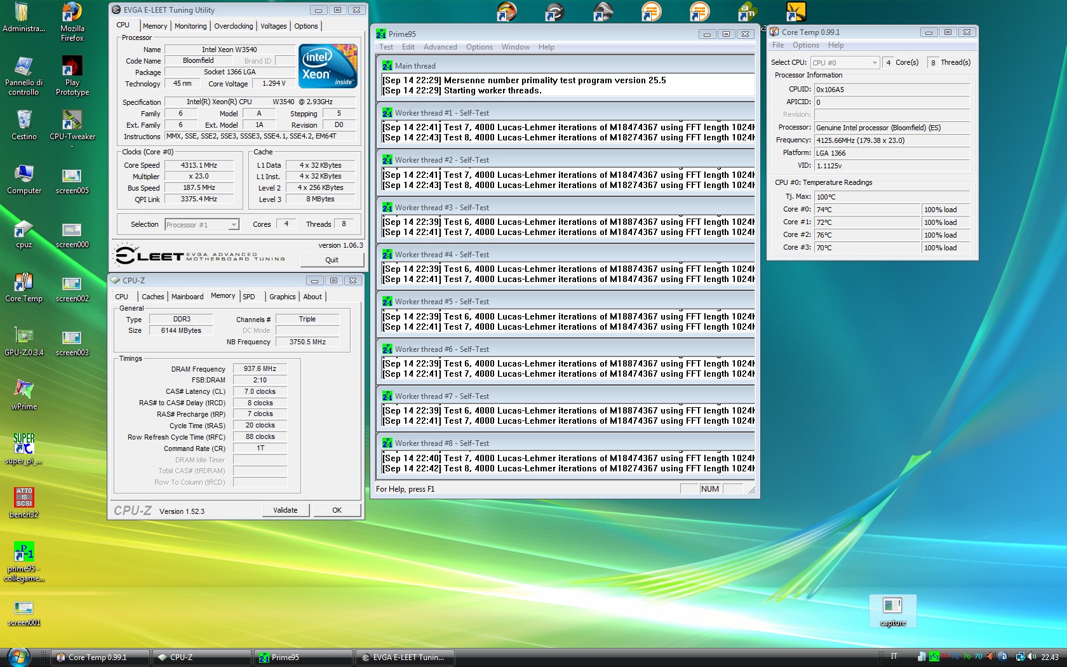This screenshot has width=1067, height=667.
Task: Open prime95 collegamento desktop shortcut
Action: point(23,562)
